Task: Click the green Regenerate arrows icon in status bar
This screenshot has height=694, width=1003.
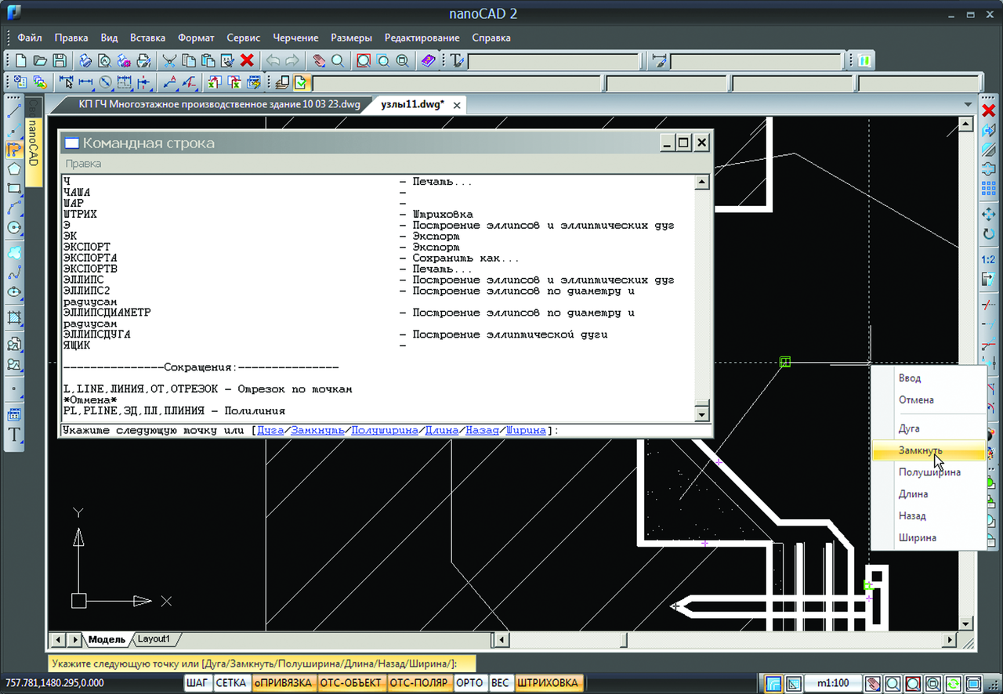Action: 954,684
